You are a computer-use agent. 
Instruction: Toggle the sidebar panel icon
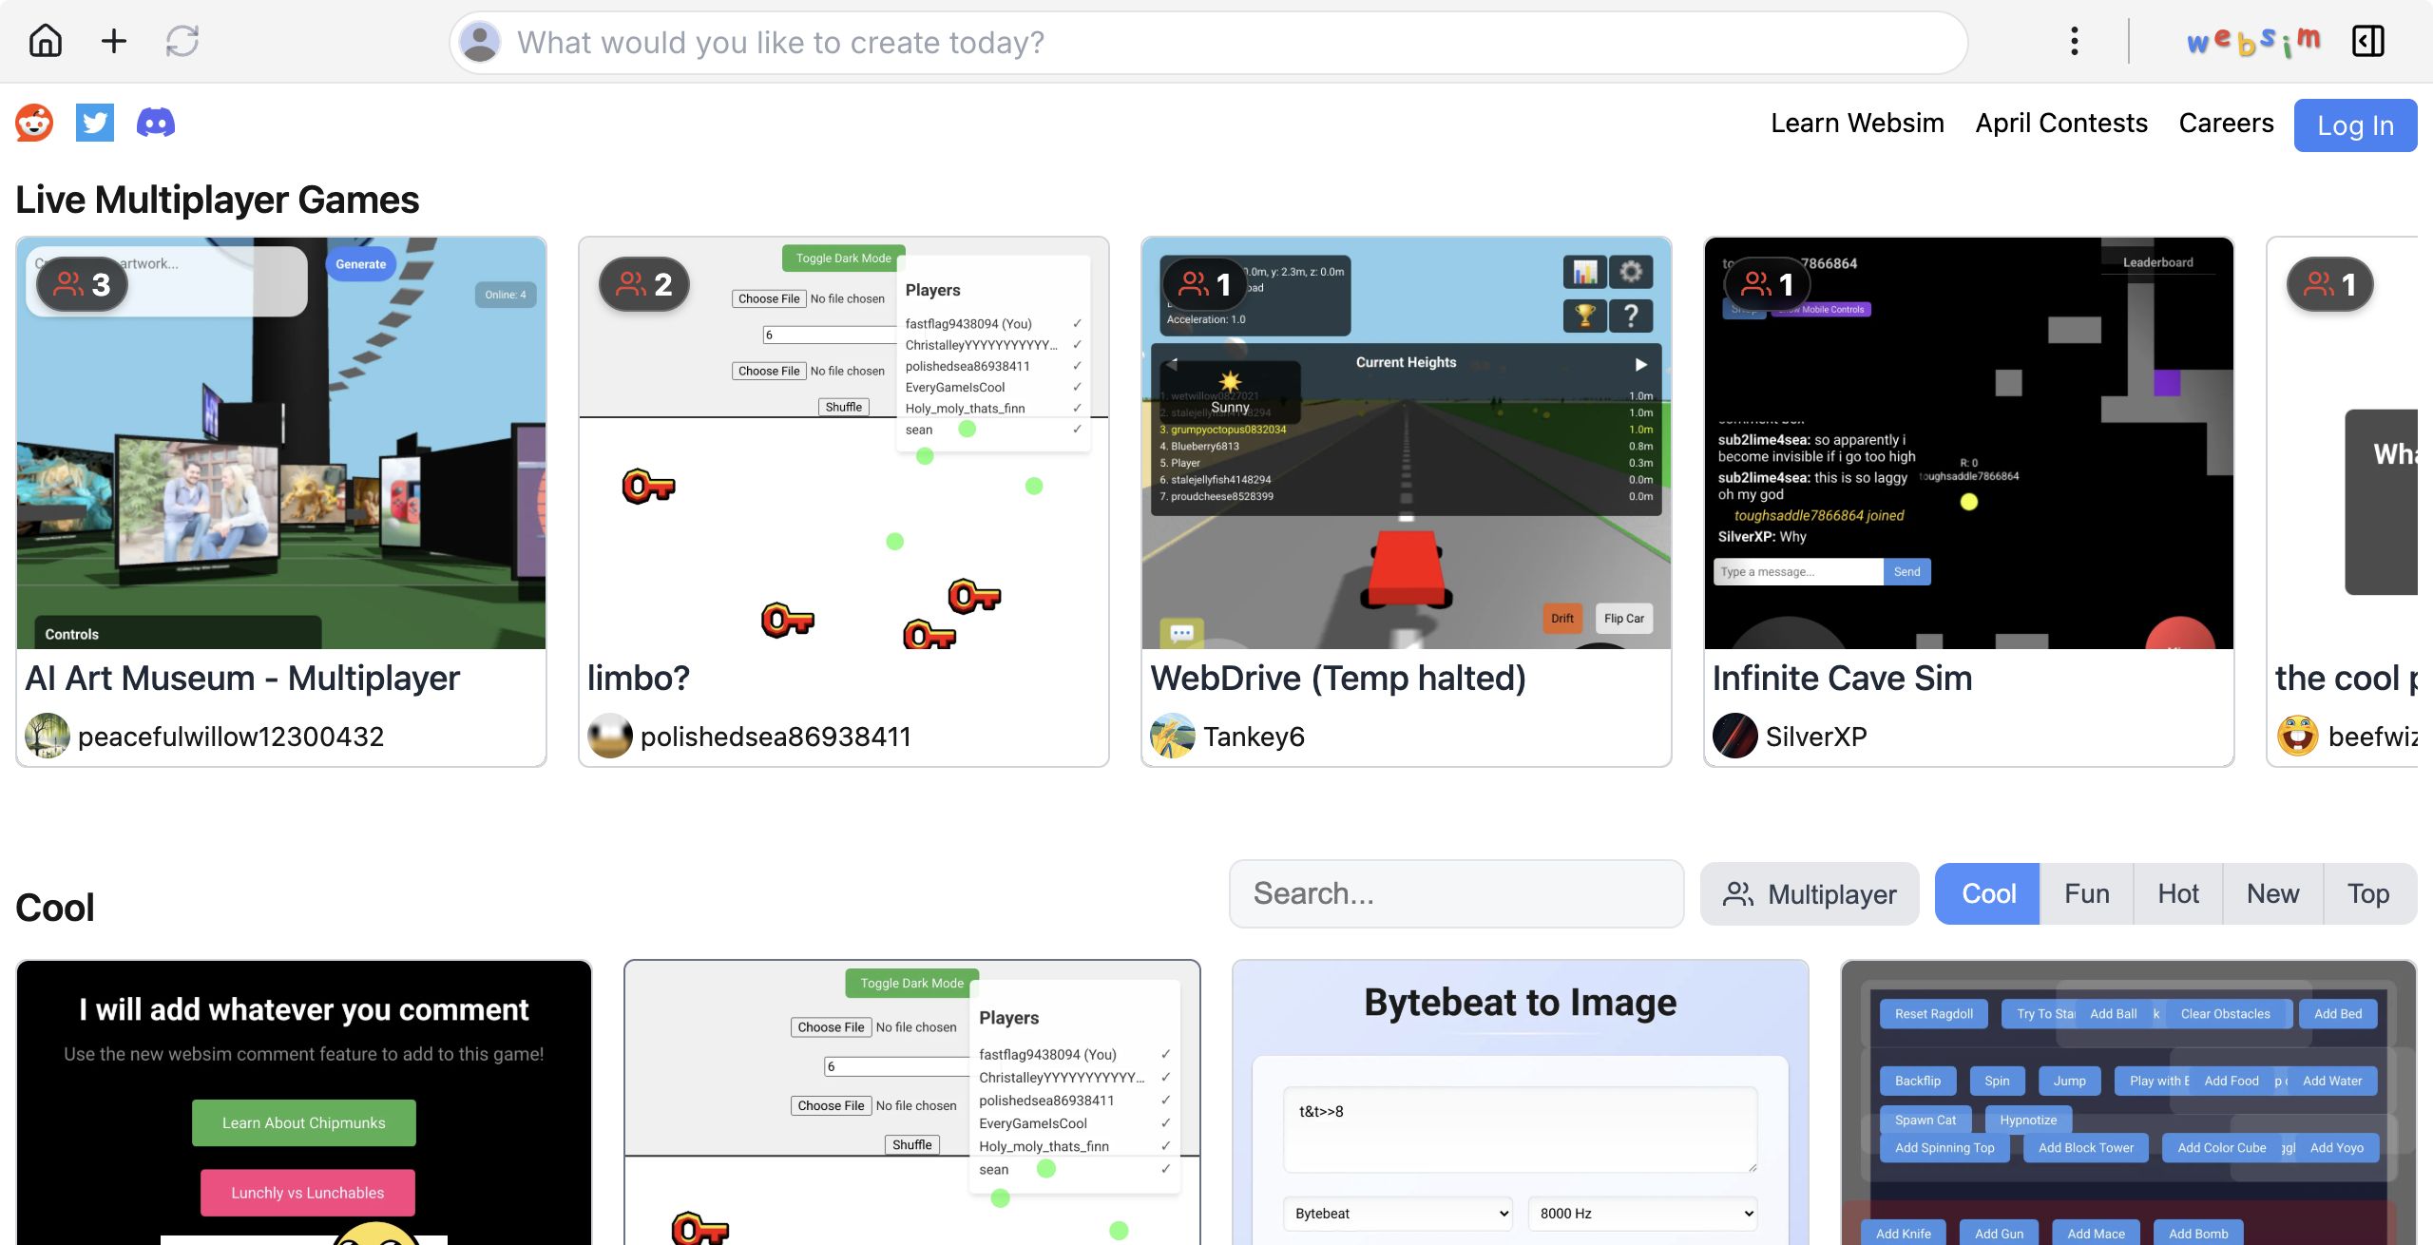point(2367,41)
